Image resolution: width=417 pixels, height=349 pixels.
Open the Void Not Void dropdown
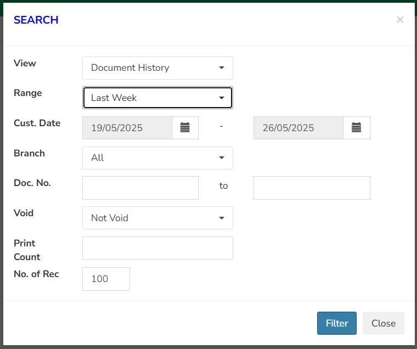157,218
